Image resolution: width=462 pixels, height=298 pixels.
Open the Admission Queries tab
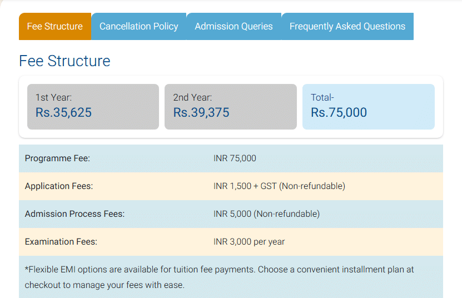(x=234, y=26)
